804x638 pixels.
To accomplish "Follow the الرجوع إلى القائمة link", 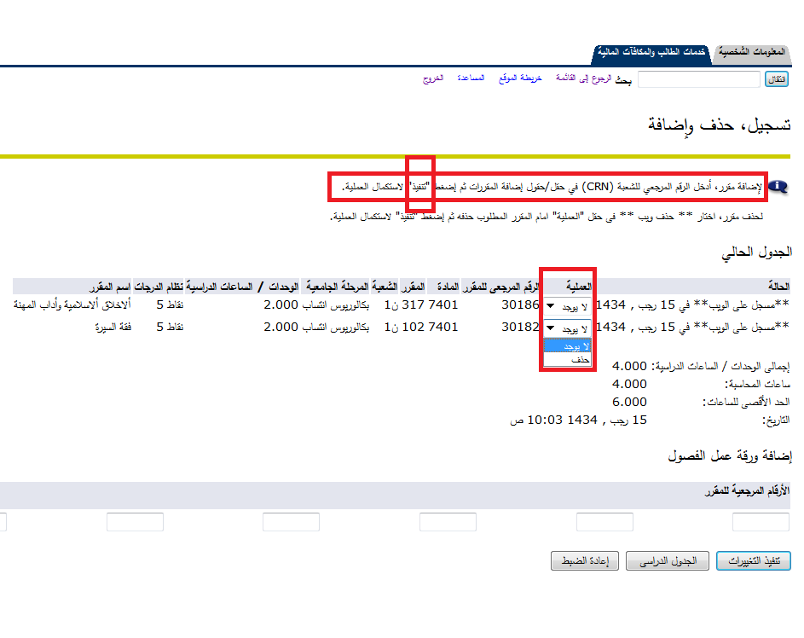I will point(583,78).
